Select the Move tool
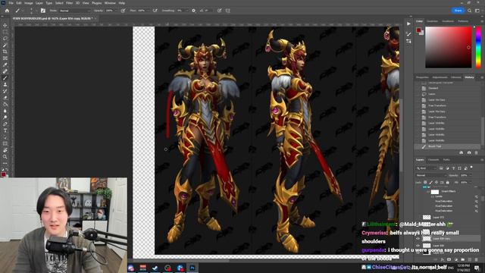 tap(5, 25)
